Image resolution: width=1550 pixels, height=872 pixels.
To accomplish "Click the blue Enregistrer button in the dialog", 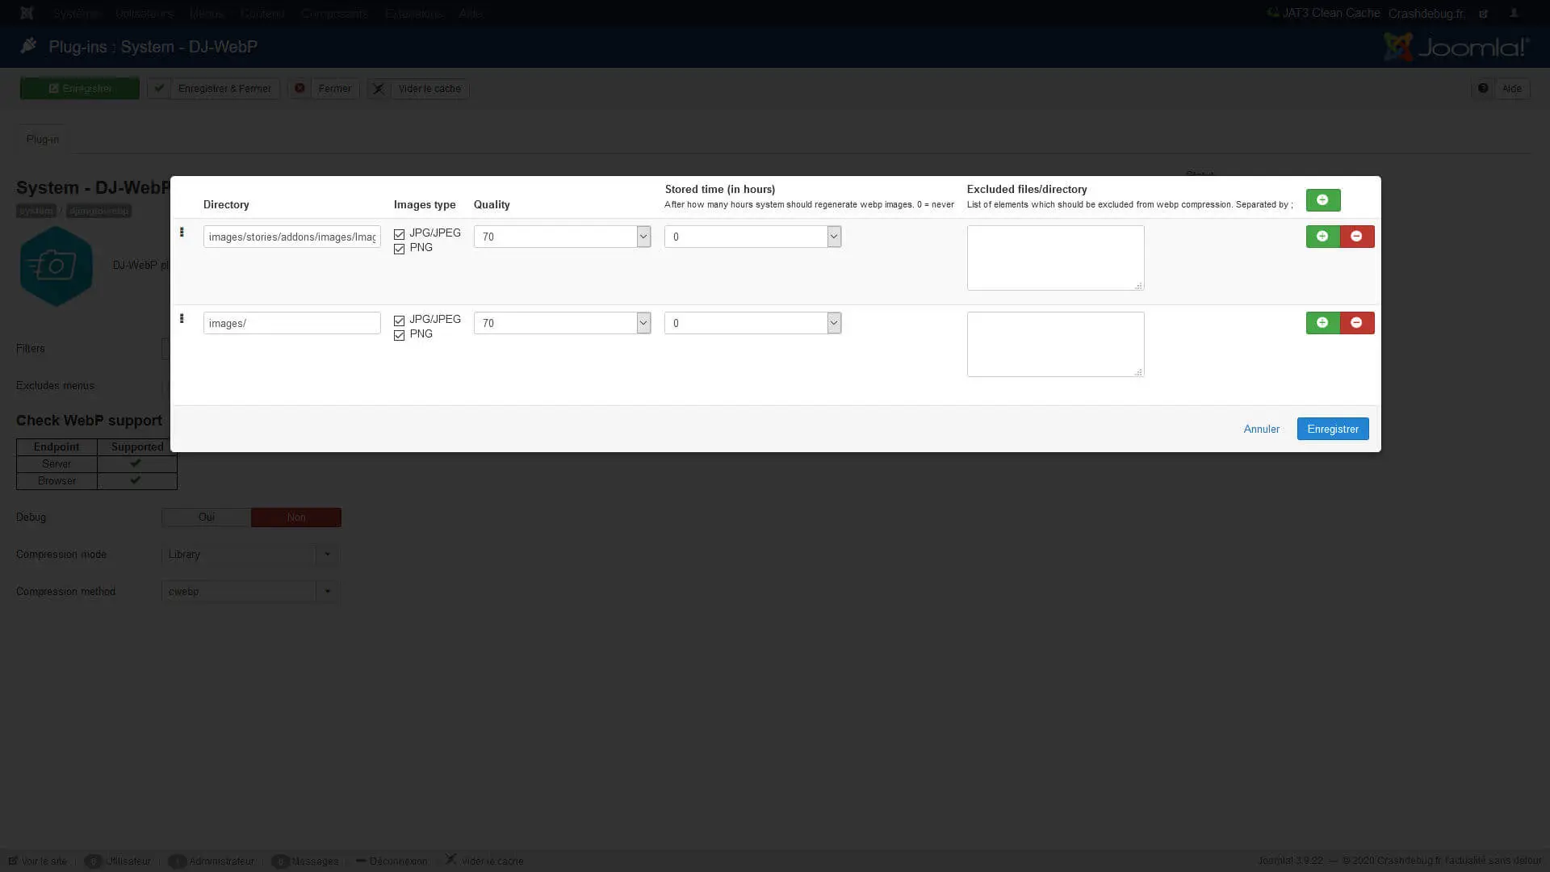I will 1333,429.
